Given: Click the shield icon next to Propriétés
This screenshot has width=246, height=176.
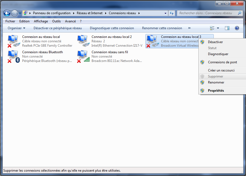Looking at the screenshot, I should click(202, 91).
